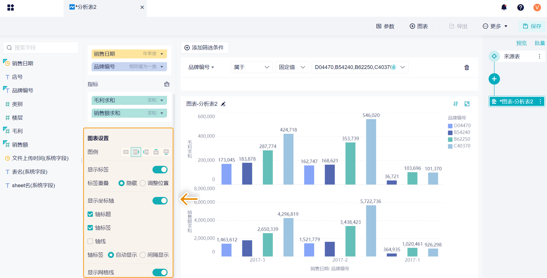Expand 销售日期 年季度 dropdown arrow
Image resolution: width=547 pixels, height=278 pixels.
pyautogui.click(x=162, y=54)
